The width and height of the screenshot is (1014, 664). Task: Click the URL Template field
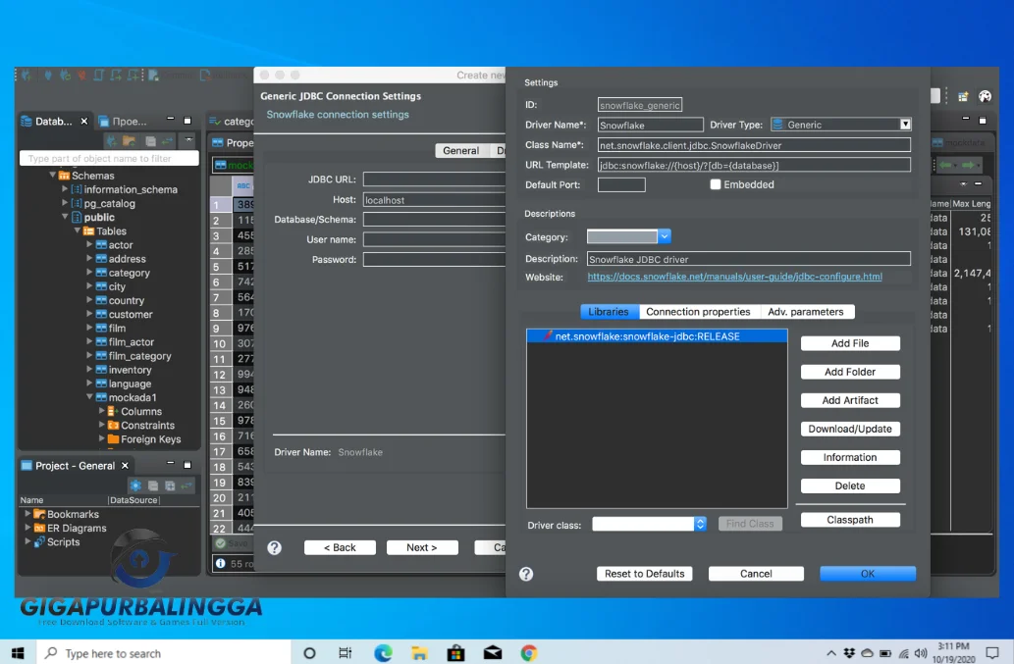click(754, 165)
